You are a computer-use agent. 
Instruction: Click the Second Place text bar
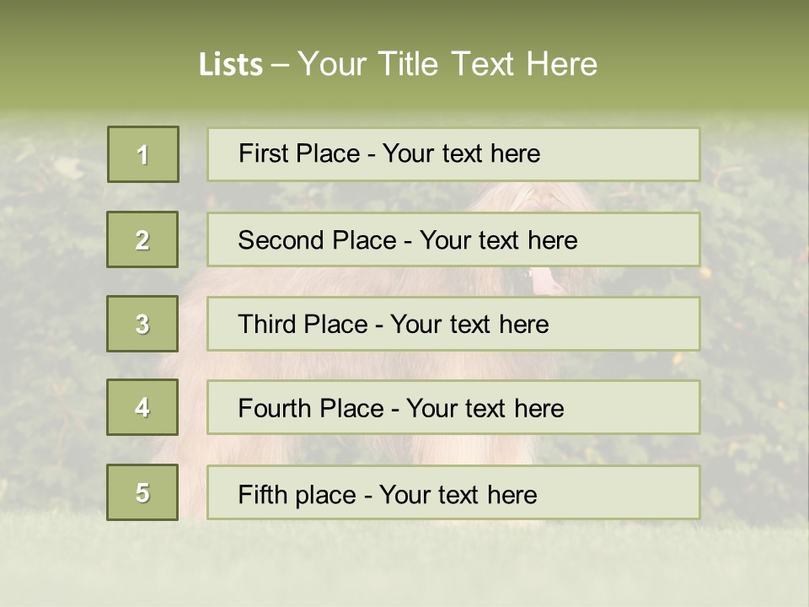453,239
